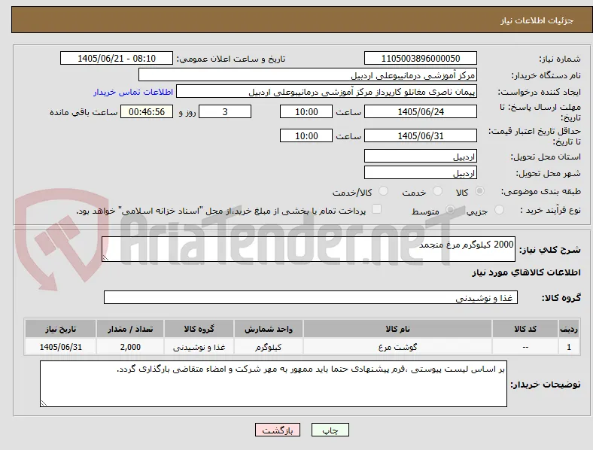Click the price validity date 1405/06/31 field
Viewport: 593px width, 450px height.
tap(420, 135)
